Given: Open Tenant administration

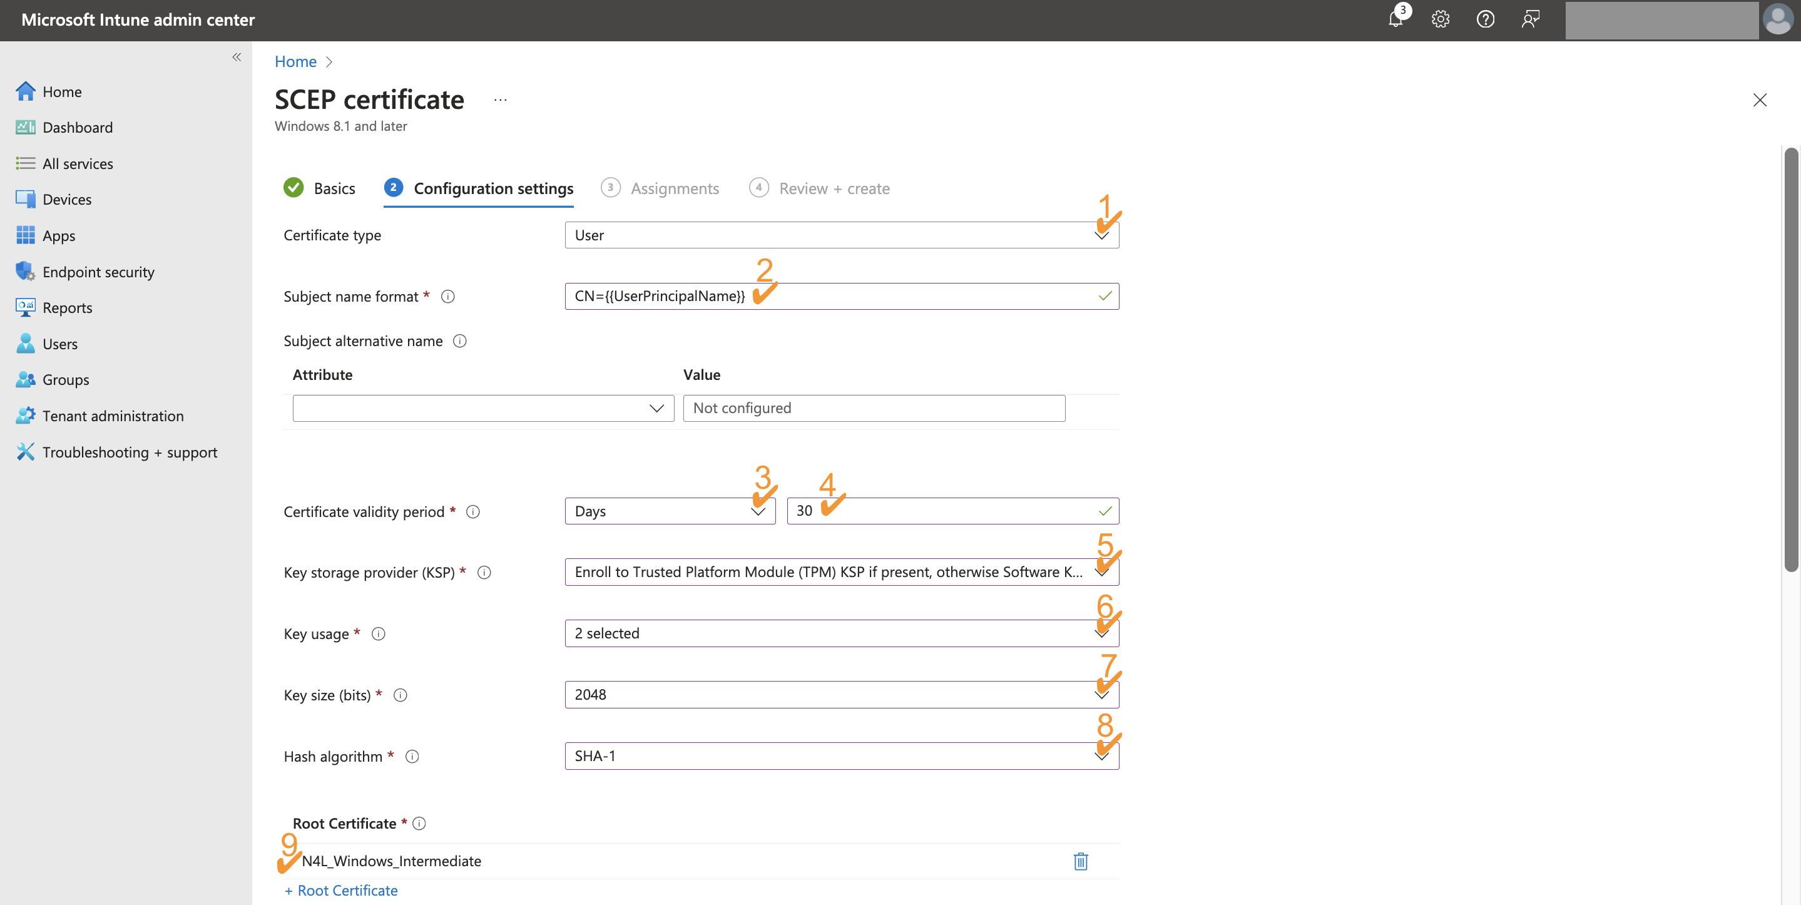Looking at the screenshot, I should coord(113,415).
